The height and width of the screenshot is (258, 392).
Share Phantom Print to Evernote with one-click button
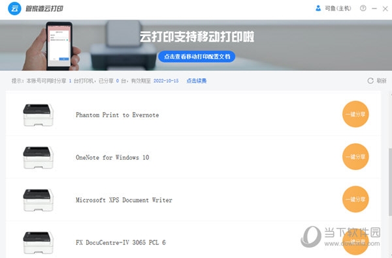tap(355, 114)
